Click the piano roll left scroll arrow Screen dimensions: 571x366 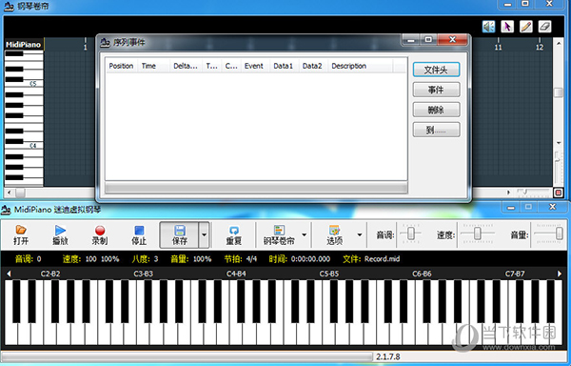pyautogui.click(x=10, y=193)
